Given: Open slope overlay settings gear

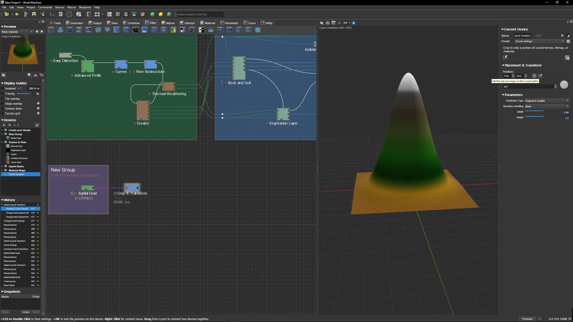Looking at the screenshot, I should click(38, 103).
